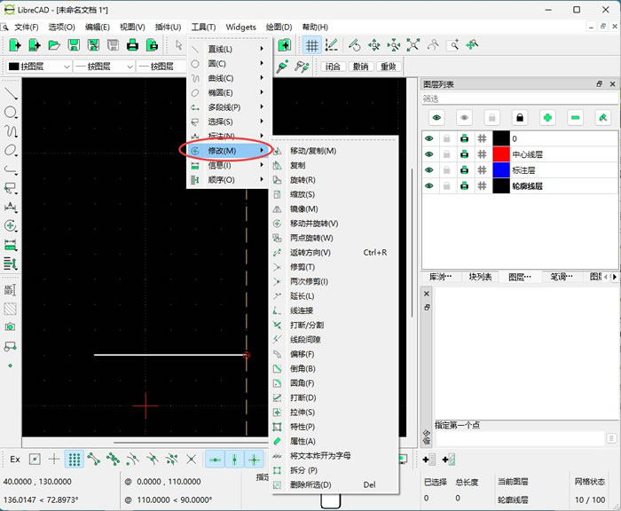Viewport: 621px width, 511px height.
Task: Click the Save floppy disk icon
Action: [x=74, y=45]
